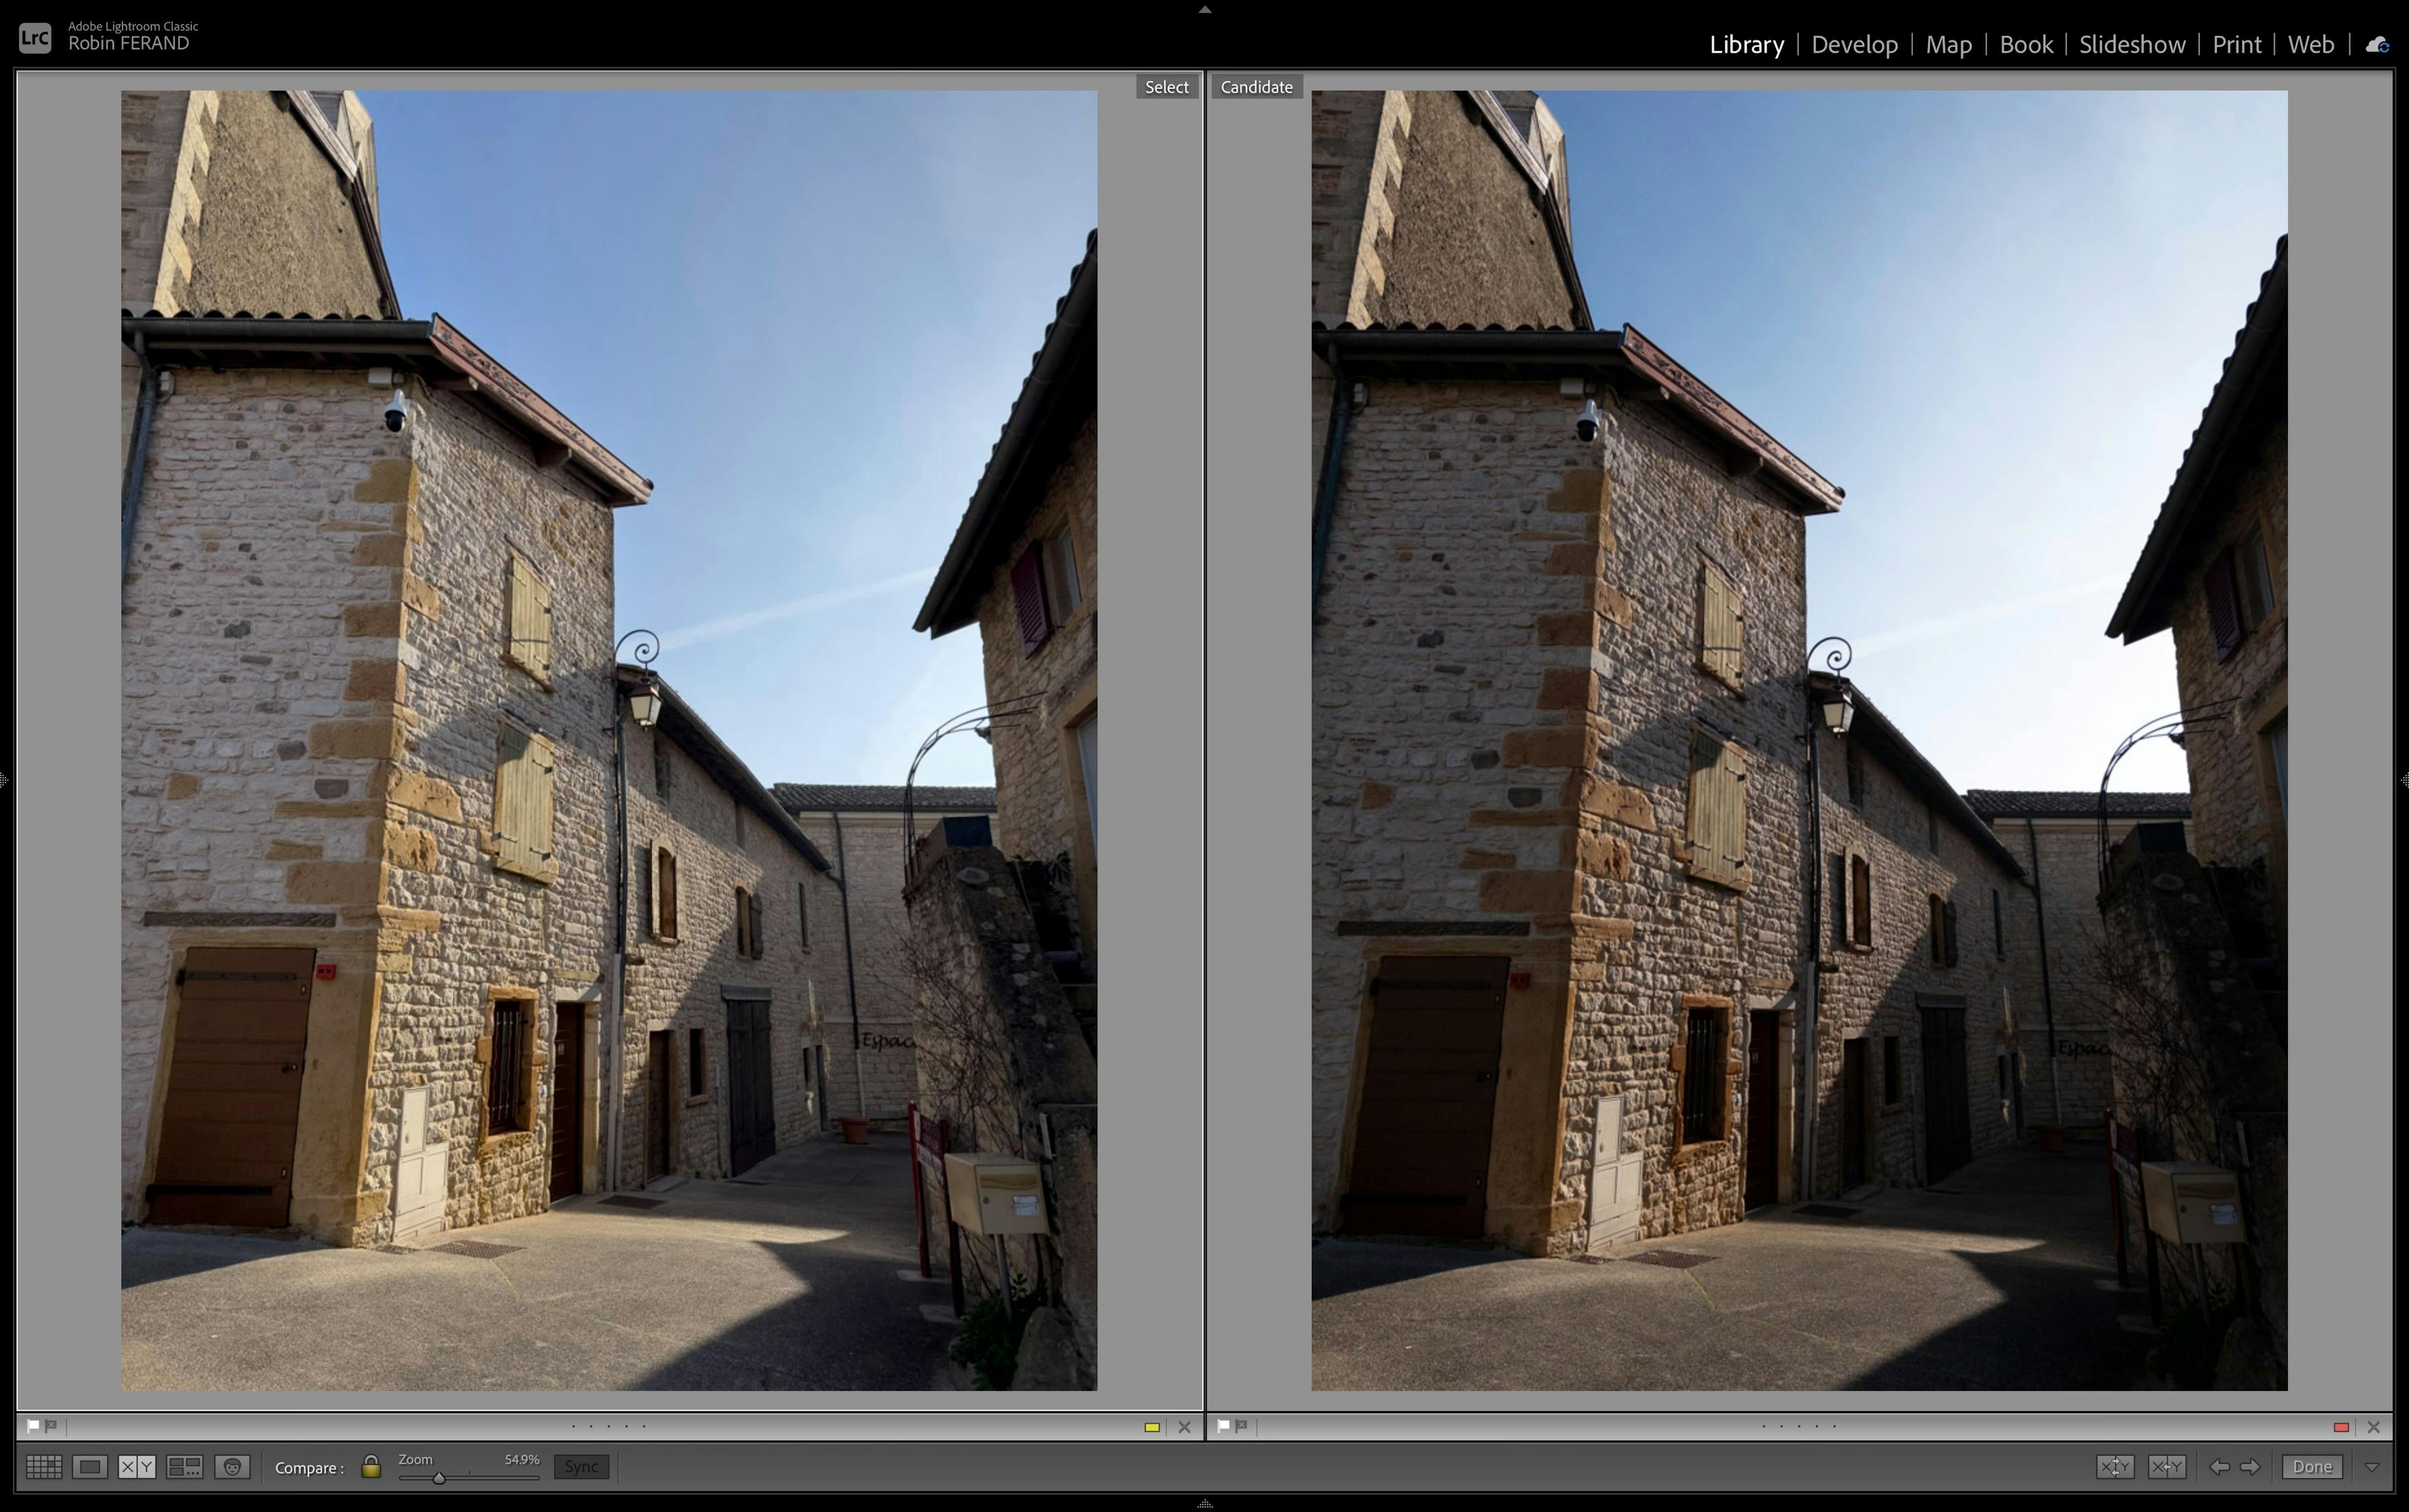
Task: Expand the top panel arrow
Action: coord(1204,9)
